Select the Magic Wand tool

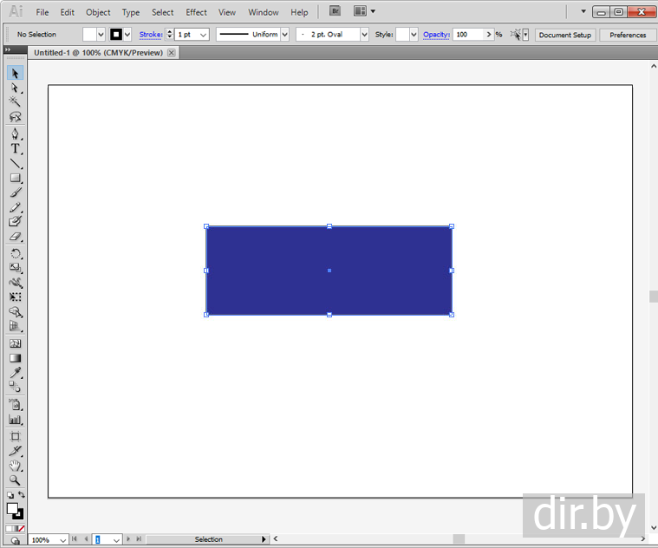click(15, 102)
